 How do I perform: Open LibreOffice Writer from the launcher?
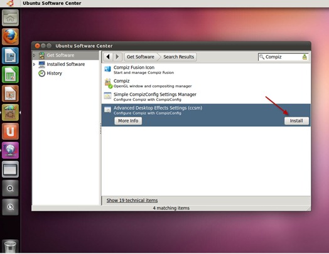(x=10, y=56)
